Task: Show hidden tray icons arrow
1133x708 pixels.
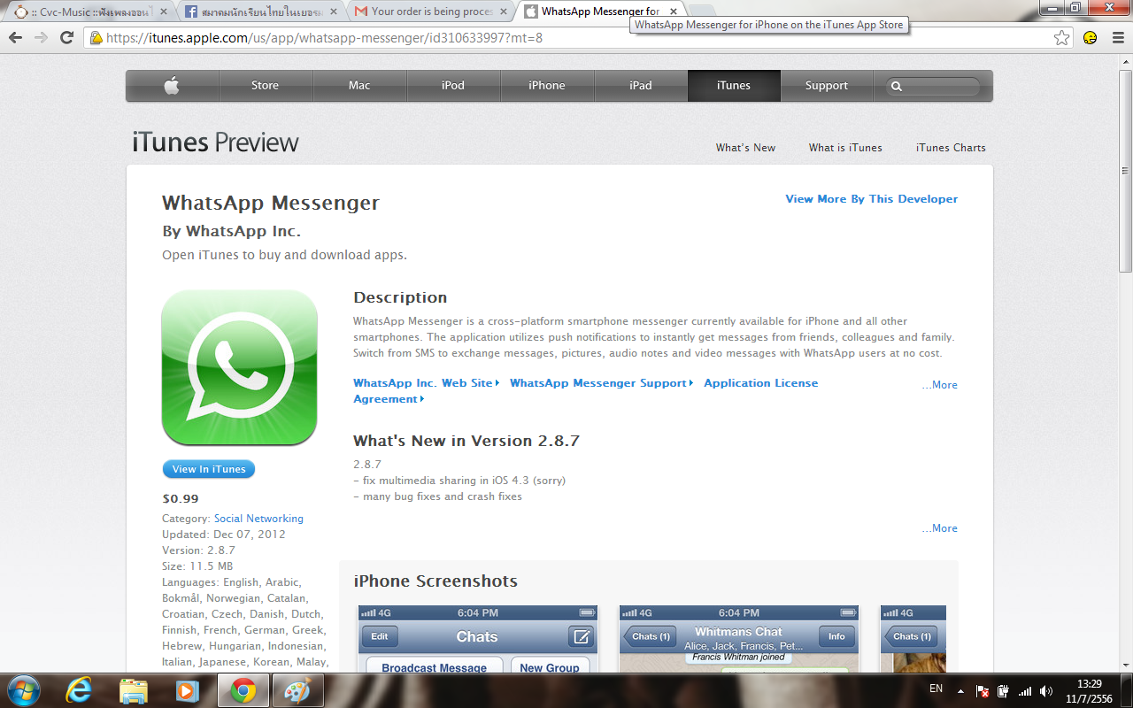Action: (x=960, y=690)
